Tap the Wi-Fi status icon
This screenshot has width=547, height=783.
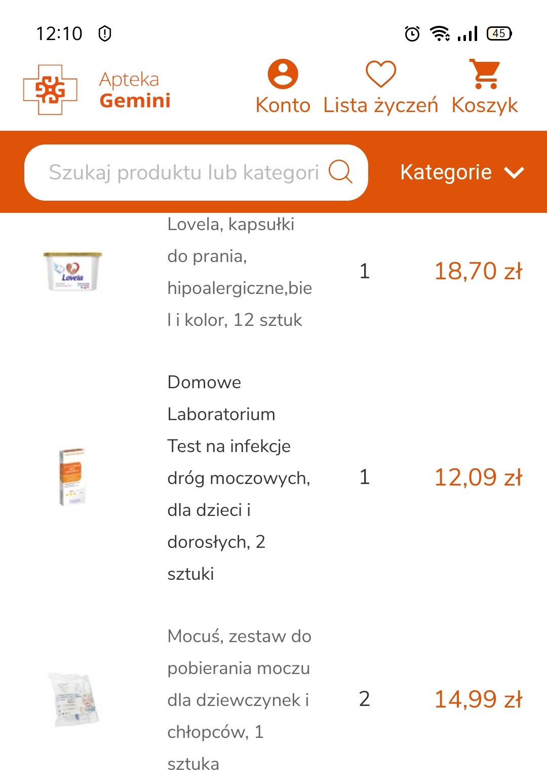(x=439, y=33)
